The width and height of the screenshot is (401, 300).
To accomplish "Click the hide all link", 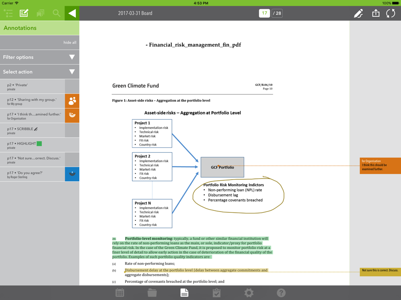I will point(70,42).
